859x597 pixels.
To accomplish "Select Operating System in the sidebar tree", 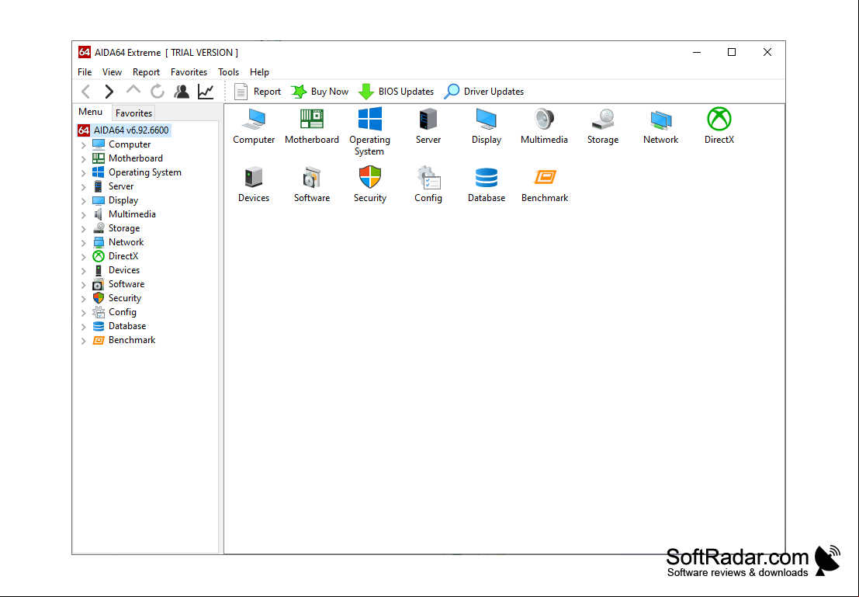I will coord(137,172).
